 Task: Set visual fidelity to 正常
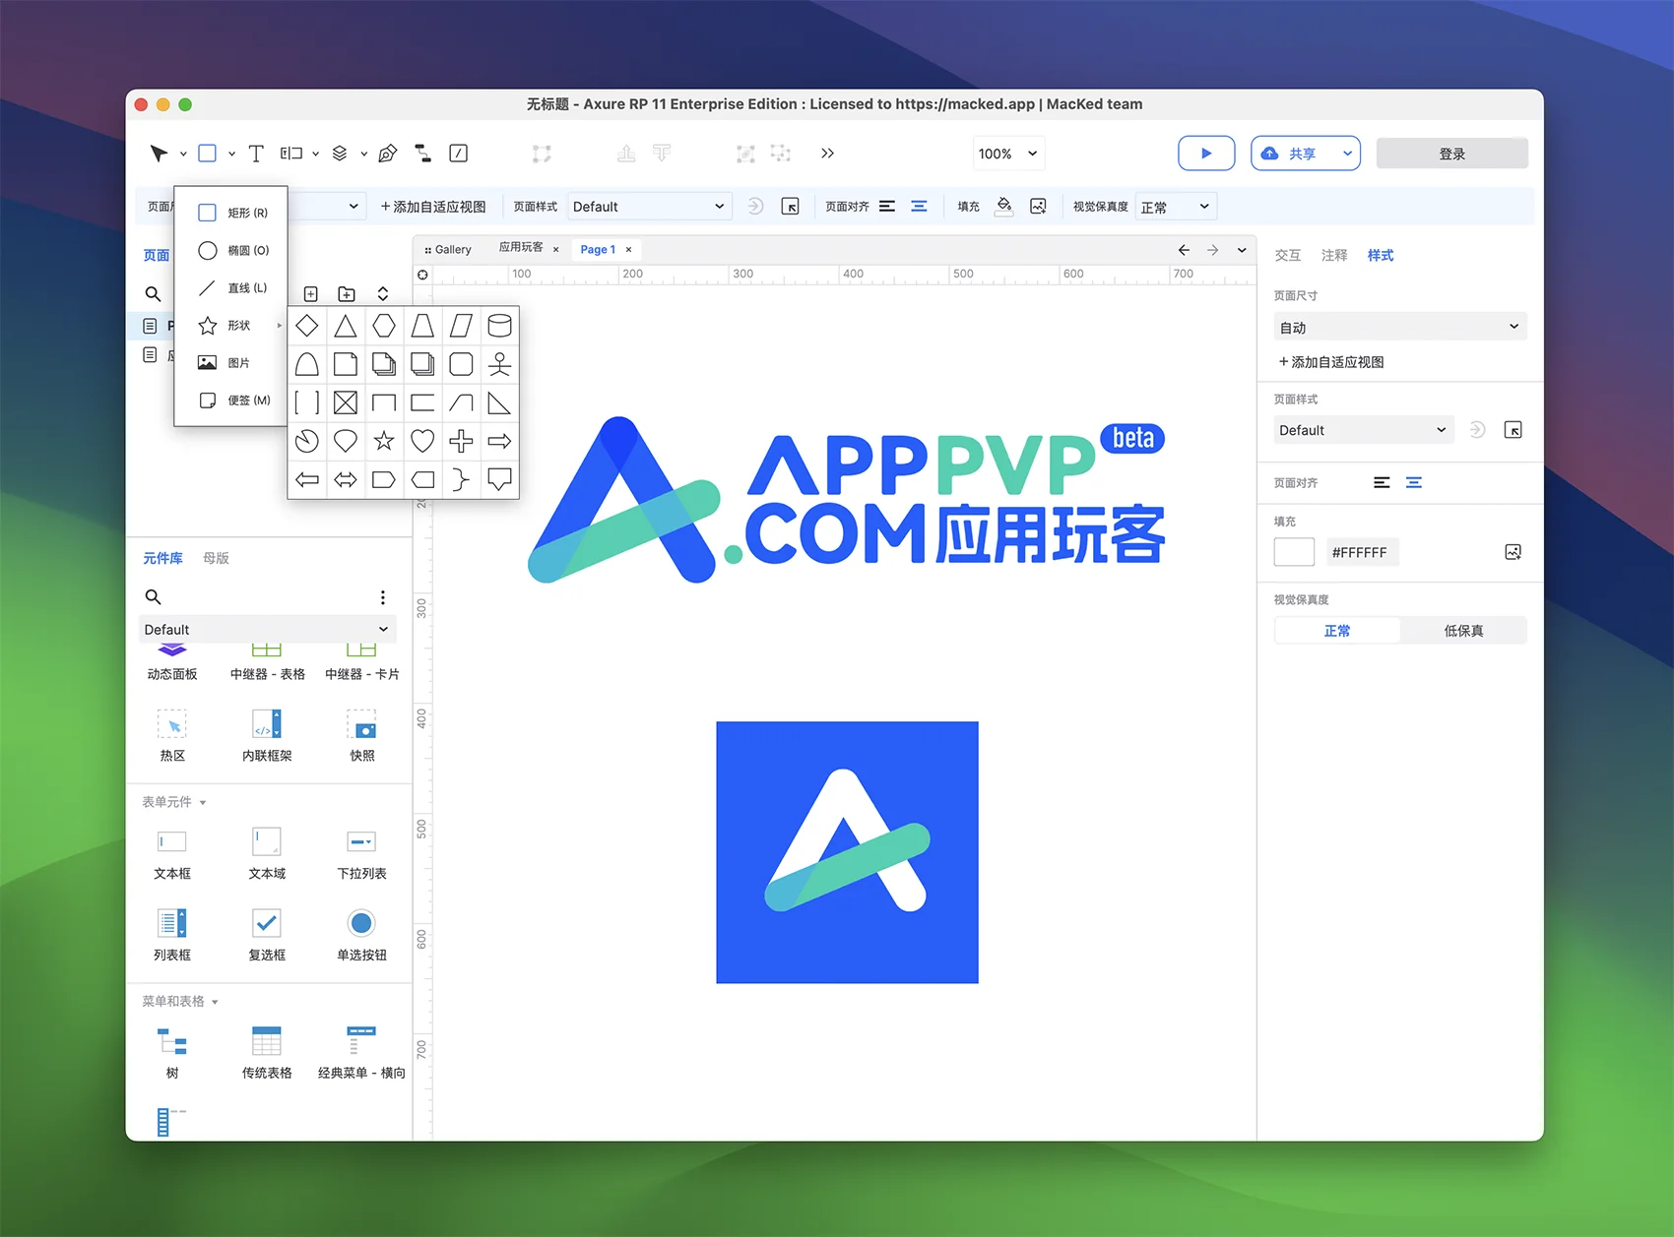coord(1337,631)
